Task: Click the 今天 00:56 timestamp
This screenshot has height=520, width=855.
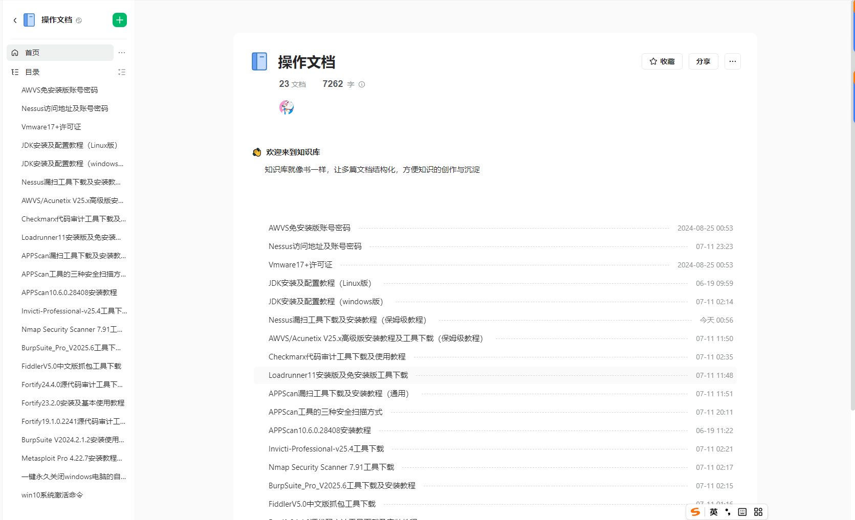Action: pos(716,320)
